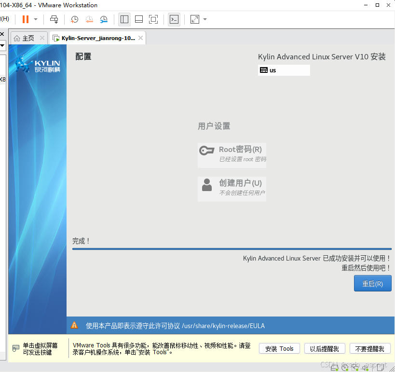Screen dimensions: 395x372
Task: Toggle the library sidebar view
Action: [x=124, y=19]
